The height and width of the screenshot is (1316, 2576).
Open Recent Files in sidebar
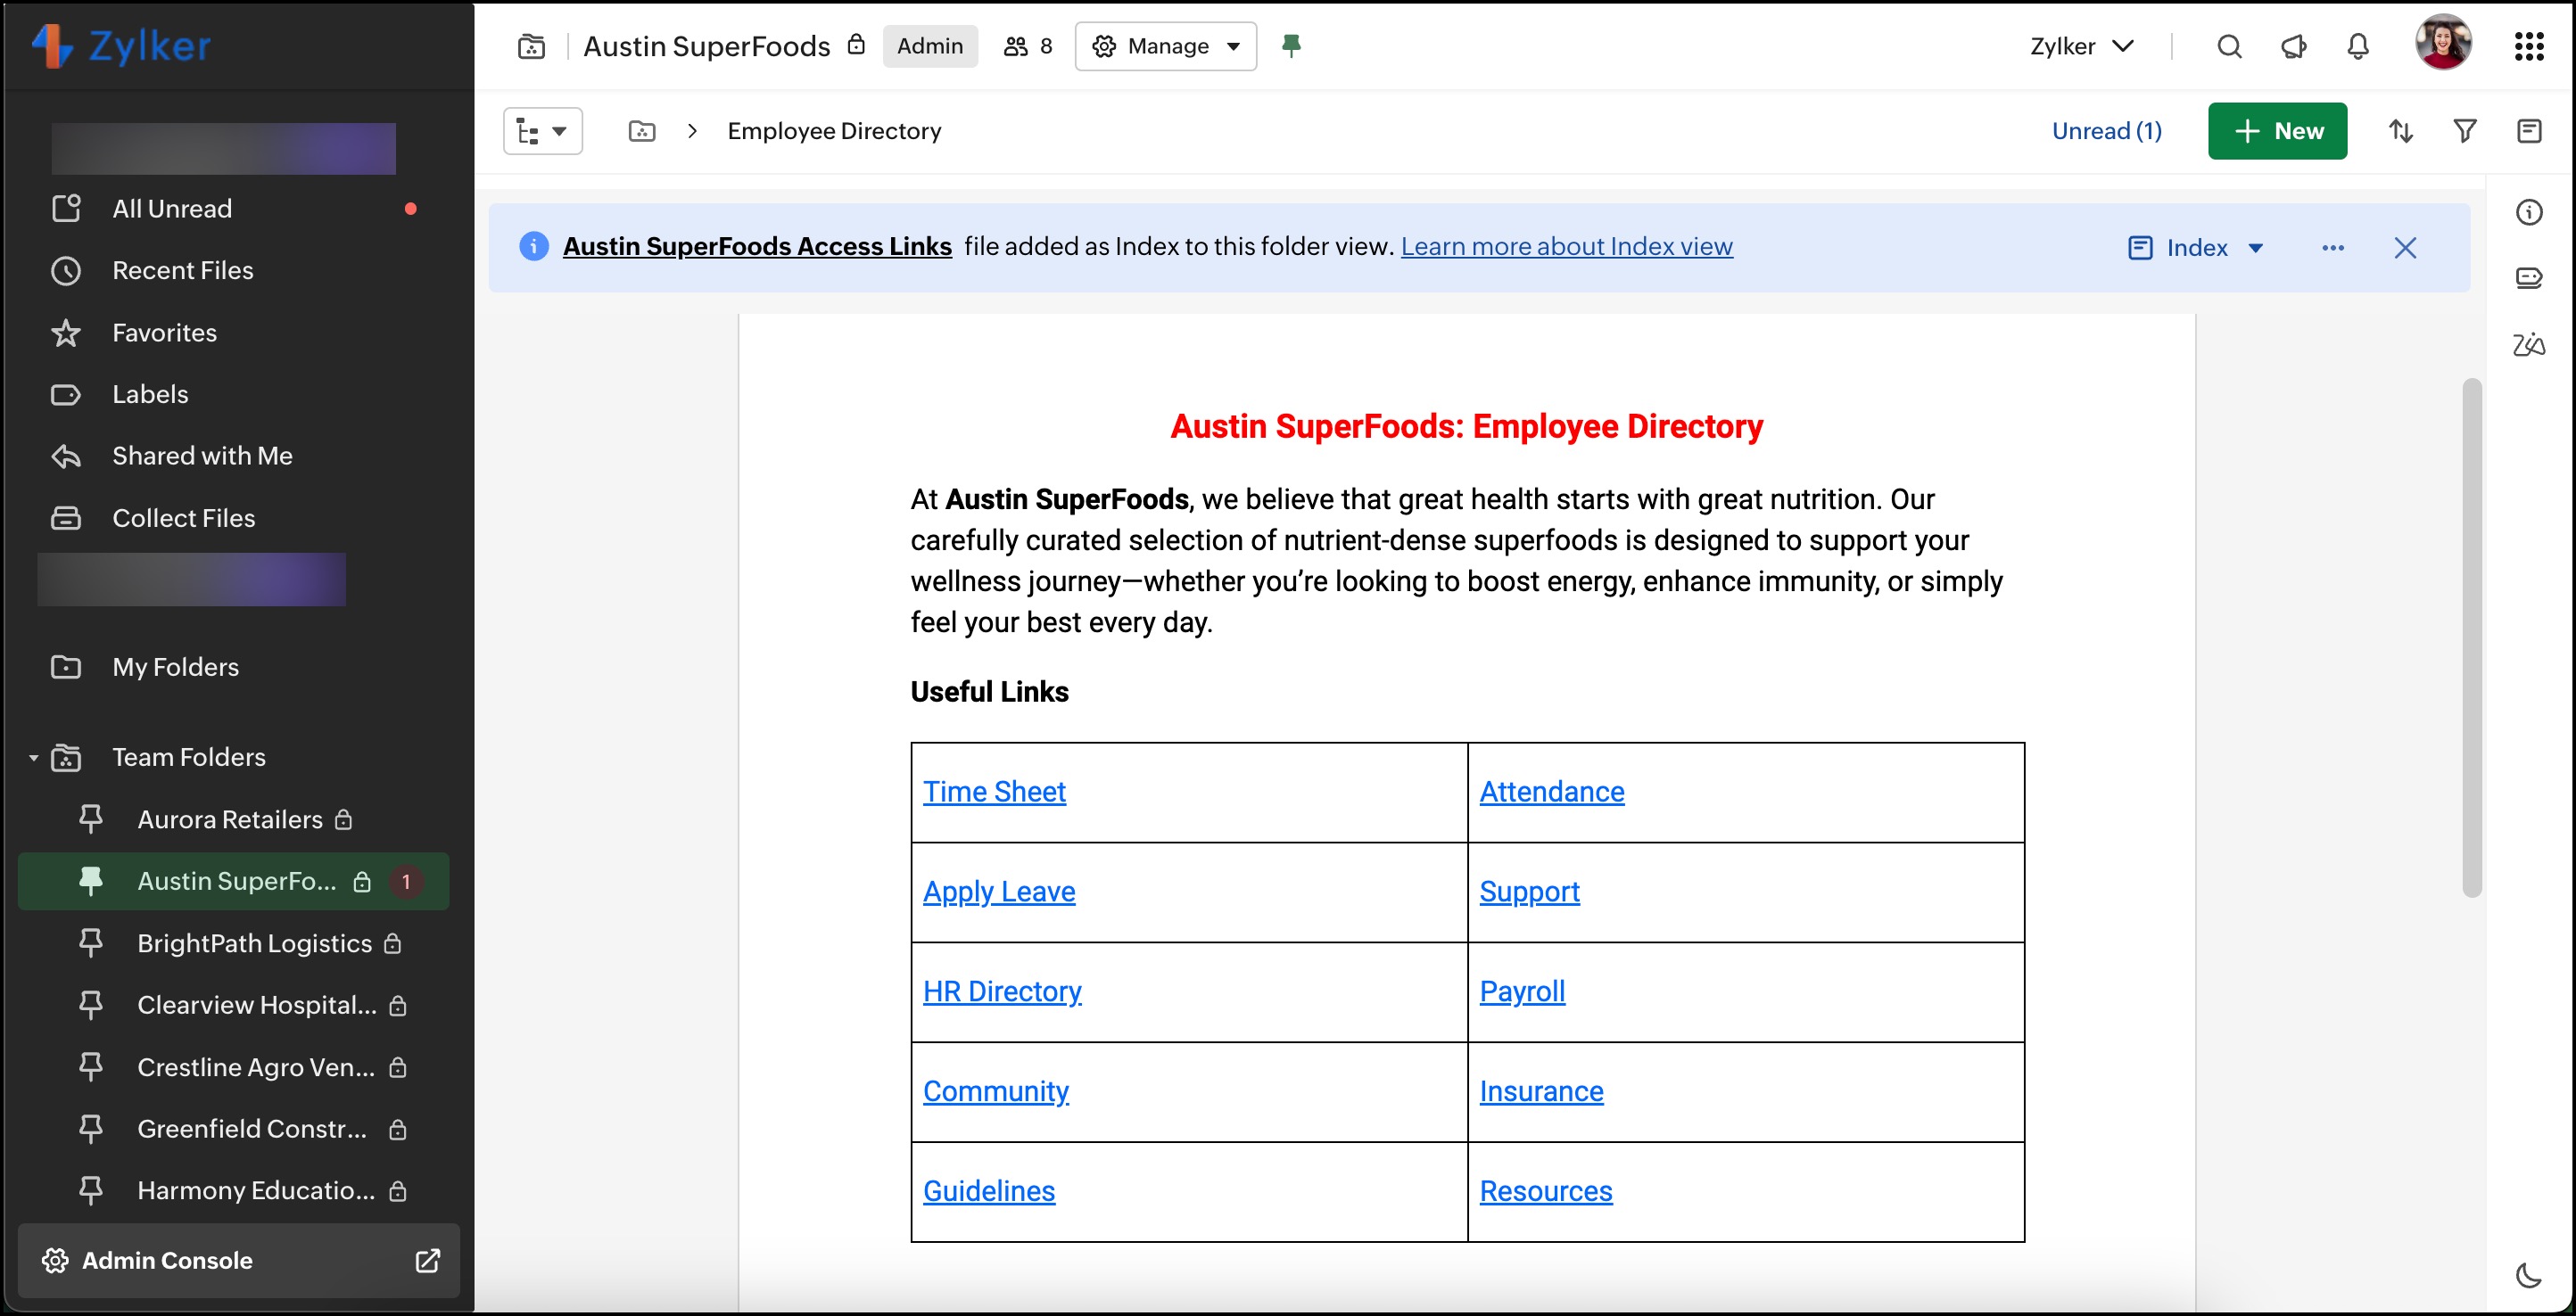(x=182, y=271)
